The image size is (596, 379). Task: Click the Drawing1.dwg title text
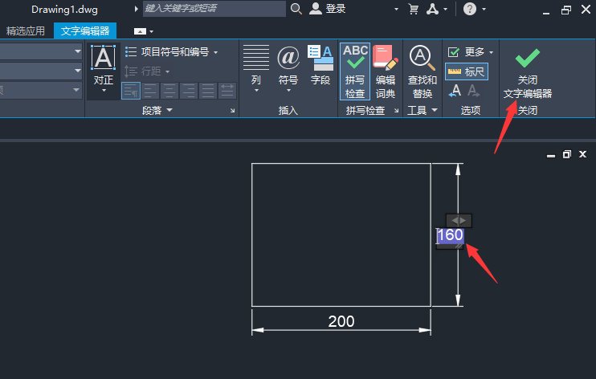64,10
